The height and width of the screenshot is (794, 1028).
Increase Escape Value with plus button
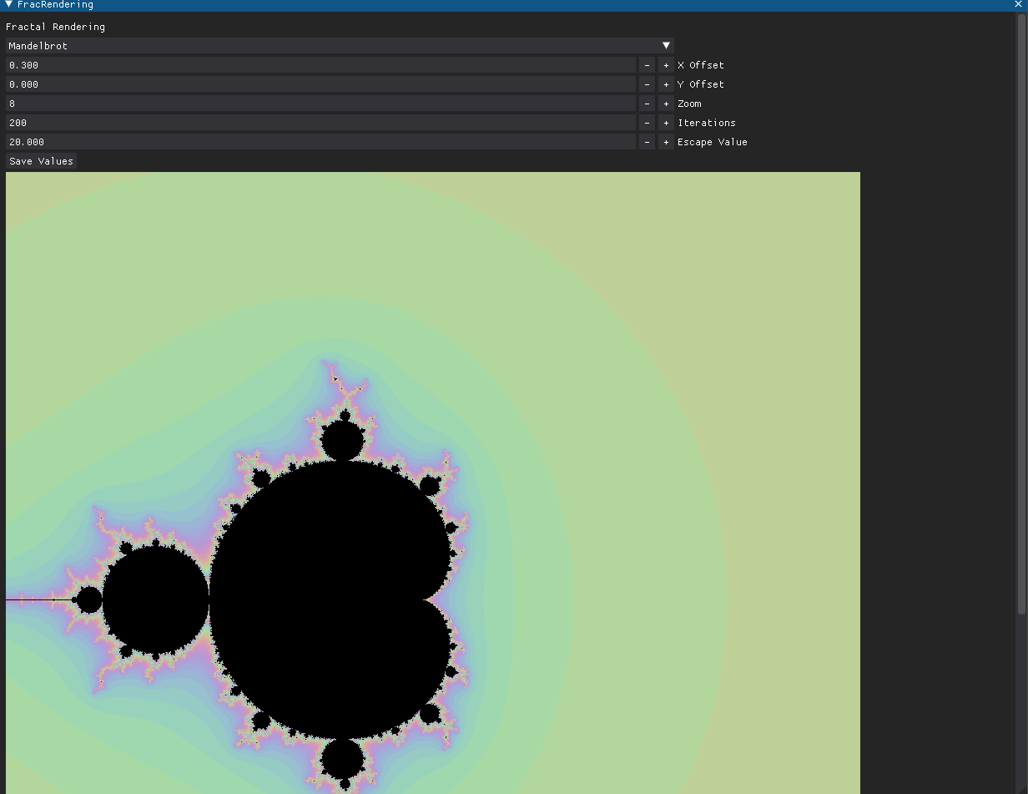tap(666, 142)
